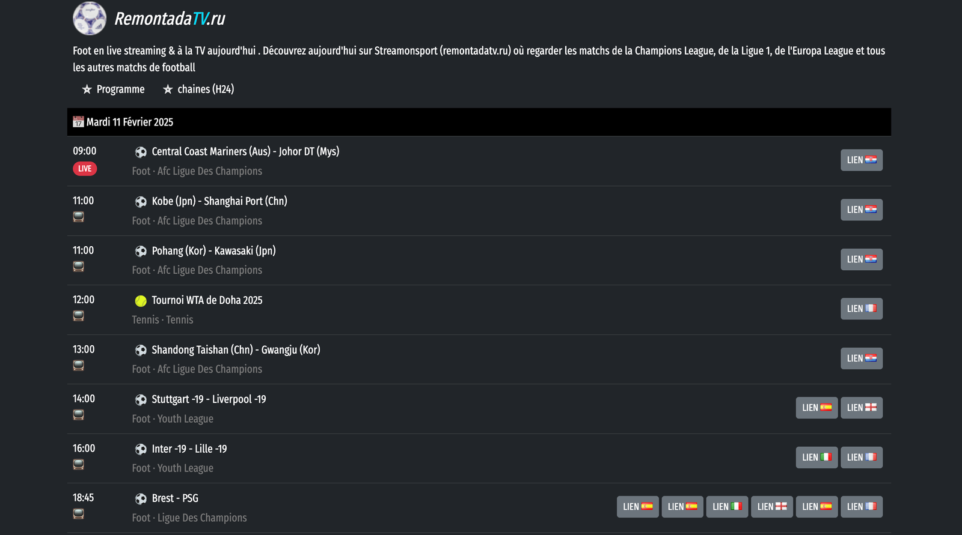This screenshot has height=535, width=962.
Task: Open the Italian LIEN link for Inter - Lille
Action: pos(816,458)
